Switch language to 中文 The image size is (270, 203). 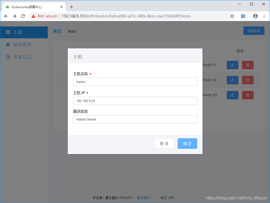(x=163, y=198)
